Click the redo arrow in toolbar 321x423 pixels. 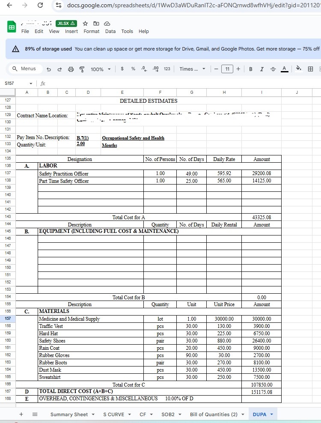pyautogui.click(x=59, y=69)
